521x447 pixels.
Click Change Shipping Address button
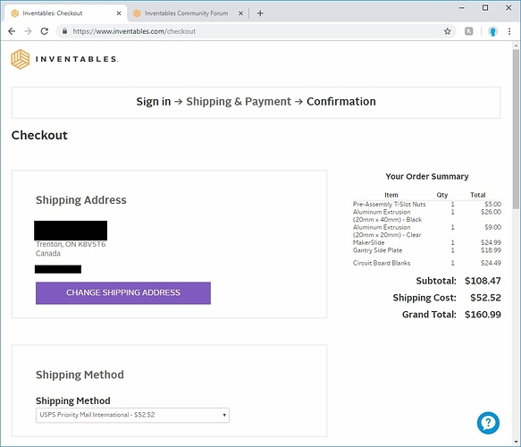[123, 293]
